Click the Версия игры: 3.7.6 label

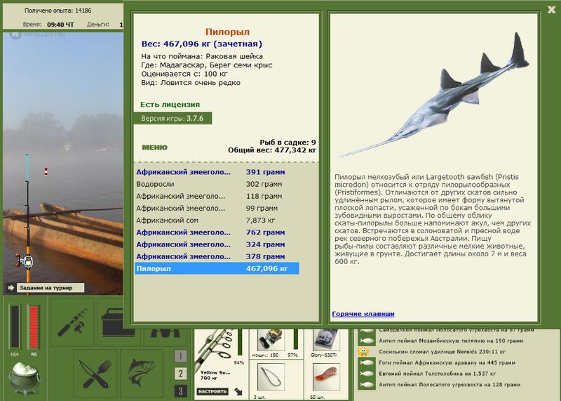point(173,118)
